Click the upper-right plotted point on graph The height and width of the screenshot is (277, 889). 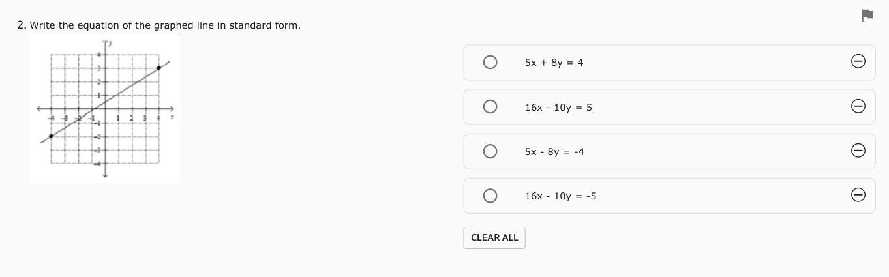click(158, 68)
